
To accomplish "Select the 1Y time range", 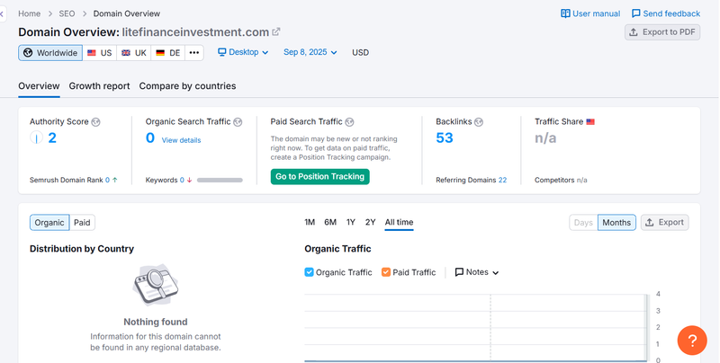I will pyautogui.click(x=351, y=222).
